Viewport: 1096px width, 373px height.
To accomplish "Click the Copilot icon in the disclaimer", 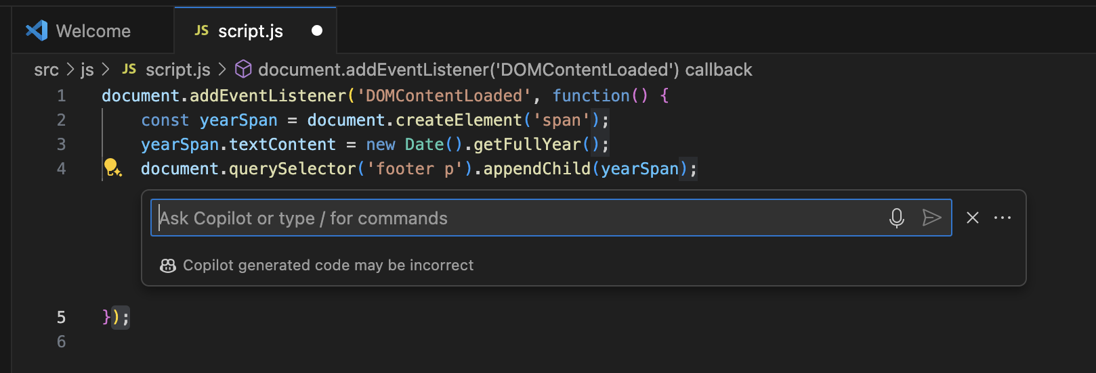I will pyautogui.click(x=167, y=266).
